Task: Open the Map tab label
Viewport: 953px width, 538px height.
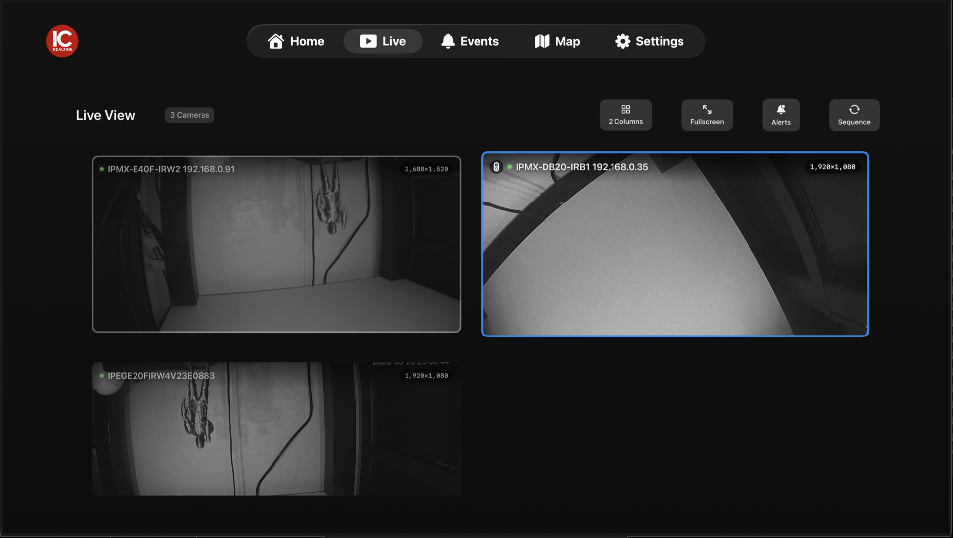Action: 568,41
